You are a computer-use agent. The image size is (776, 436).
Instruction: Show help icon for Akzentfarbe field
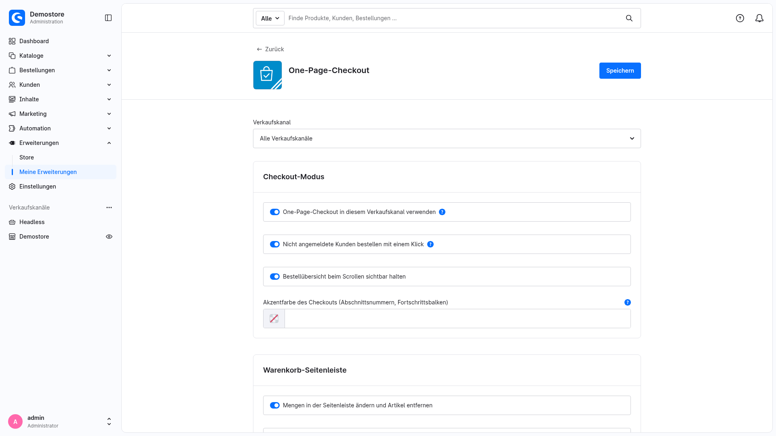point(628,302)
